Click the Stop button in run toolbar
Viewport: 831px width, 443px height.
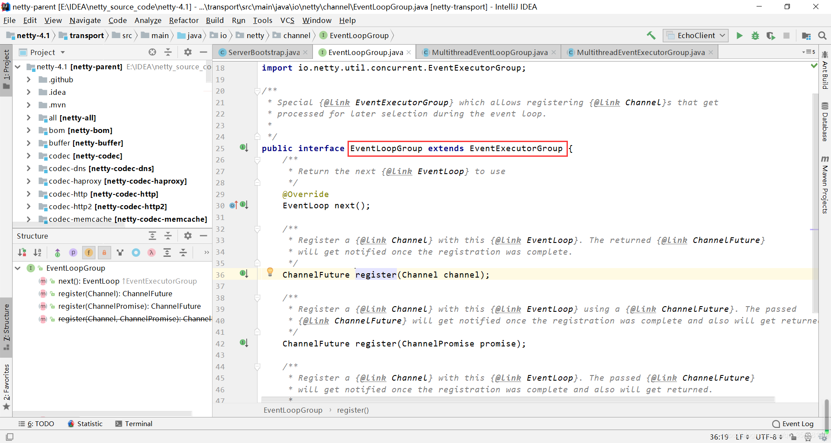pyautogui.click(x=786, y=36)
